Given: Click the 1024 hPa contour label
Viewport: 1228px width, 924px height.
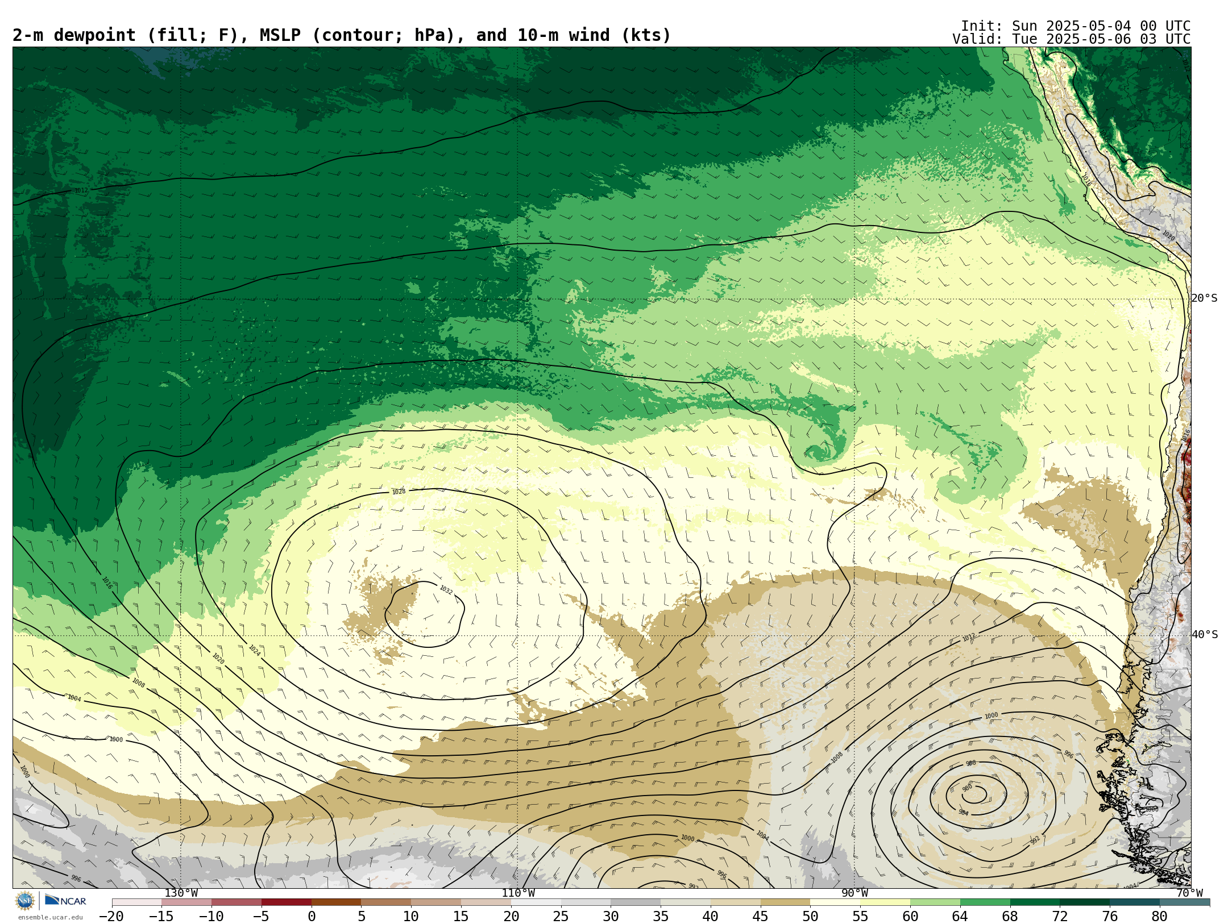Looking at the screenshot, I should [254, 651].
